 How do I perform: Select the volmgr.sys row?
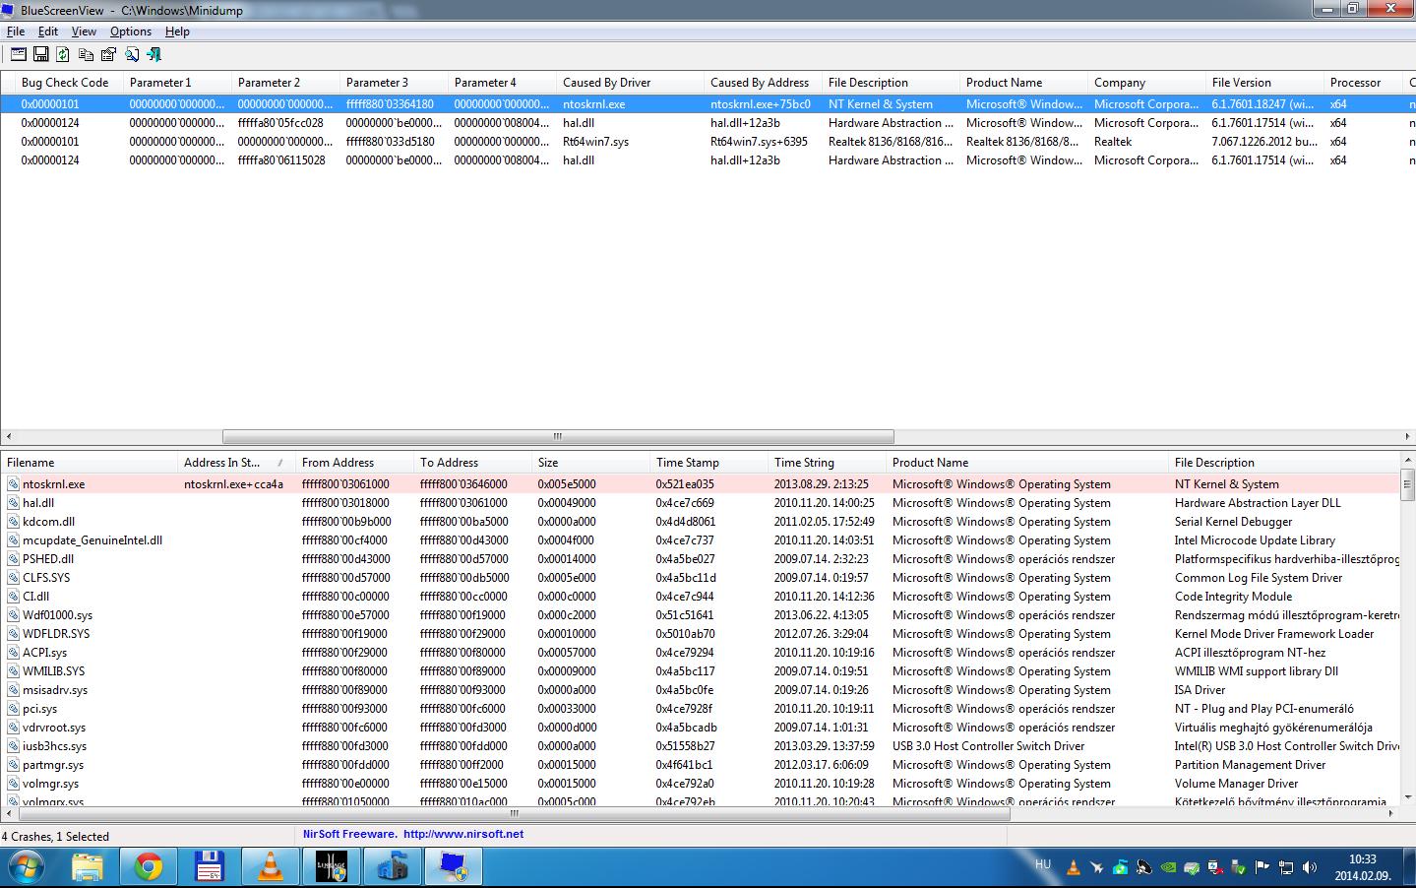[x=700, y=784]
